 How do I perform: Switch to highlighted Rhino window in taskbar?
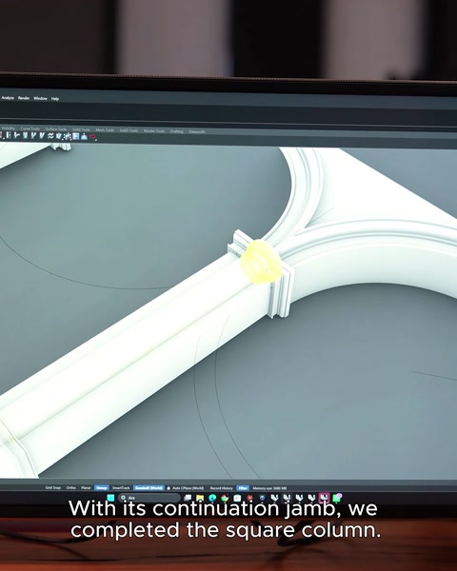point(324,498)
